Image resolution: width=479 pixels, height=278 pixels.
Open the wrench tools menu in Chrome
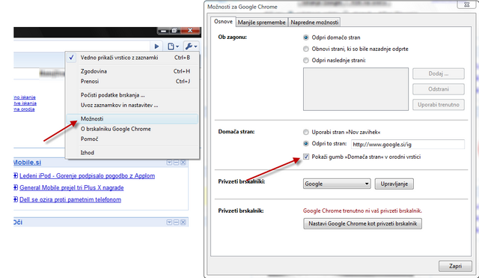click(192, 46)
